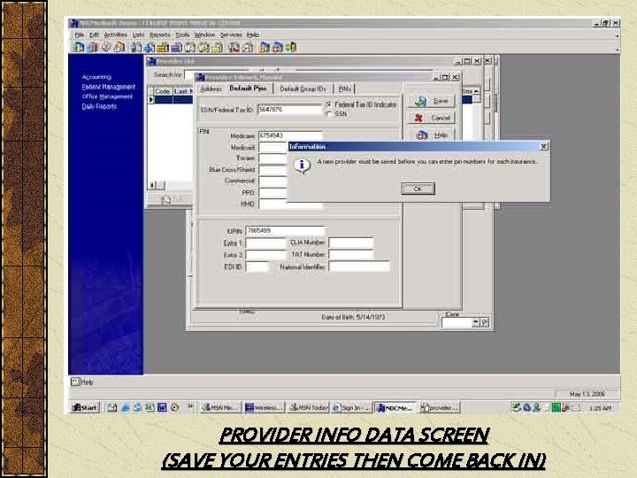Click the Extra 2 field
Screen dimensions: 637x478
click(266, 255)
